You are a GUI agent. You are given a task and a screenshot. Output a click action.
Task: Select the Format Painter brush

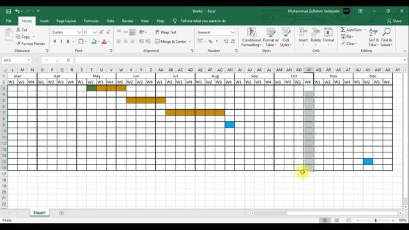point(19,43)
